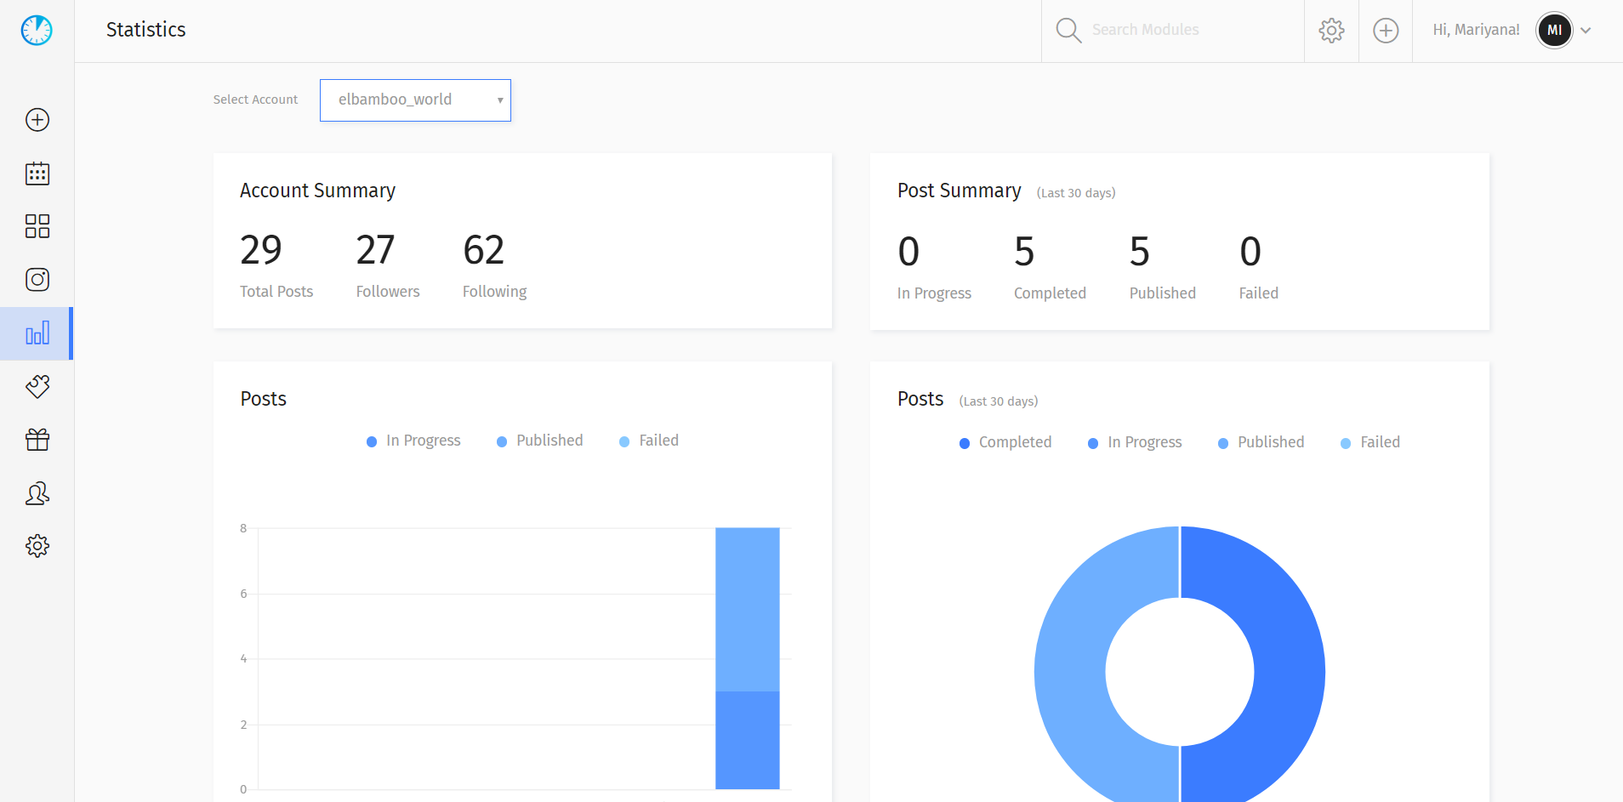The height and width of the screenshot is (802, 1623).
Task: Click the light blue upper bar segment
Action: pyautogui.click(x=748, y=609)
